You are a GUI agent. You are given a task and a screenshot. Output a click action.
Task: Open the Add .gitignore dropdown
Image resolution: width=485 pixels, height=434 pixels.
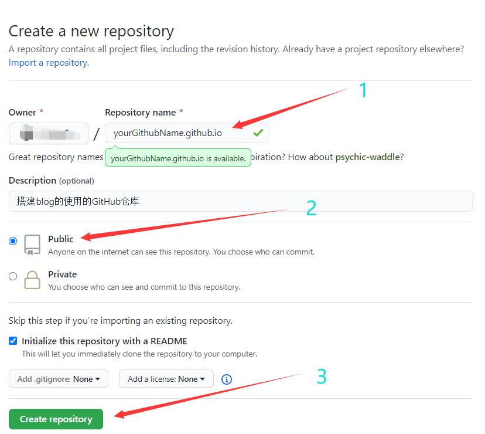coord(59,378)
